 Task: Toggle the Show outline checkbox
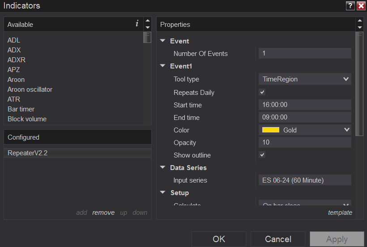(262, 155)
